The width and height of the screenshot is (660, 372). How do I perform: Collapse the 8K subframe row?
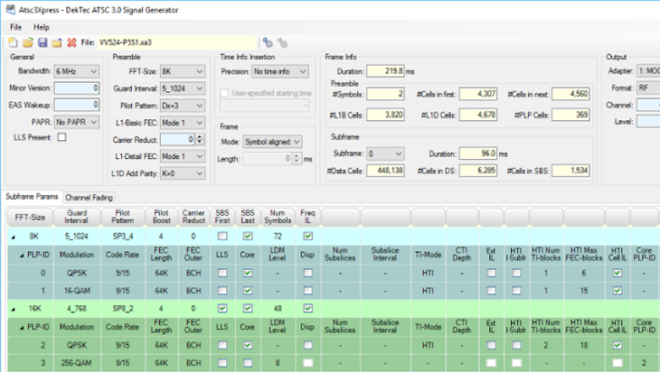pyautogui.click(x=13, y=235)
